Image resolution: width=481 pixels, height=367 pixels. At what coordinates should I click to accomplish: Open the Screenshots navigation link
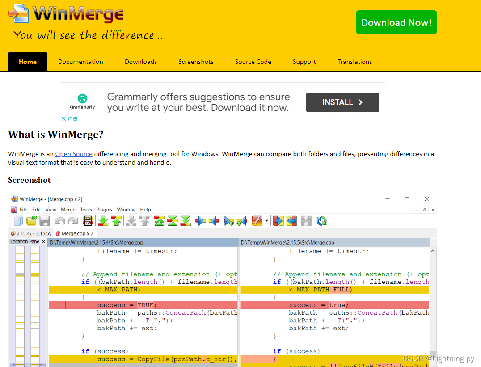[196, 62]
